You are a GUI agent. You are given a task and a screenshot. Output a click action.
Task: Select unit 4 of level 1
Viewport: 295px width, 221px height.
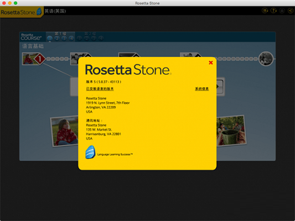pyautogui.click(x=71, y=39)
